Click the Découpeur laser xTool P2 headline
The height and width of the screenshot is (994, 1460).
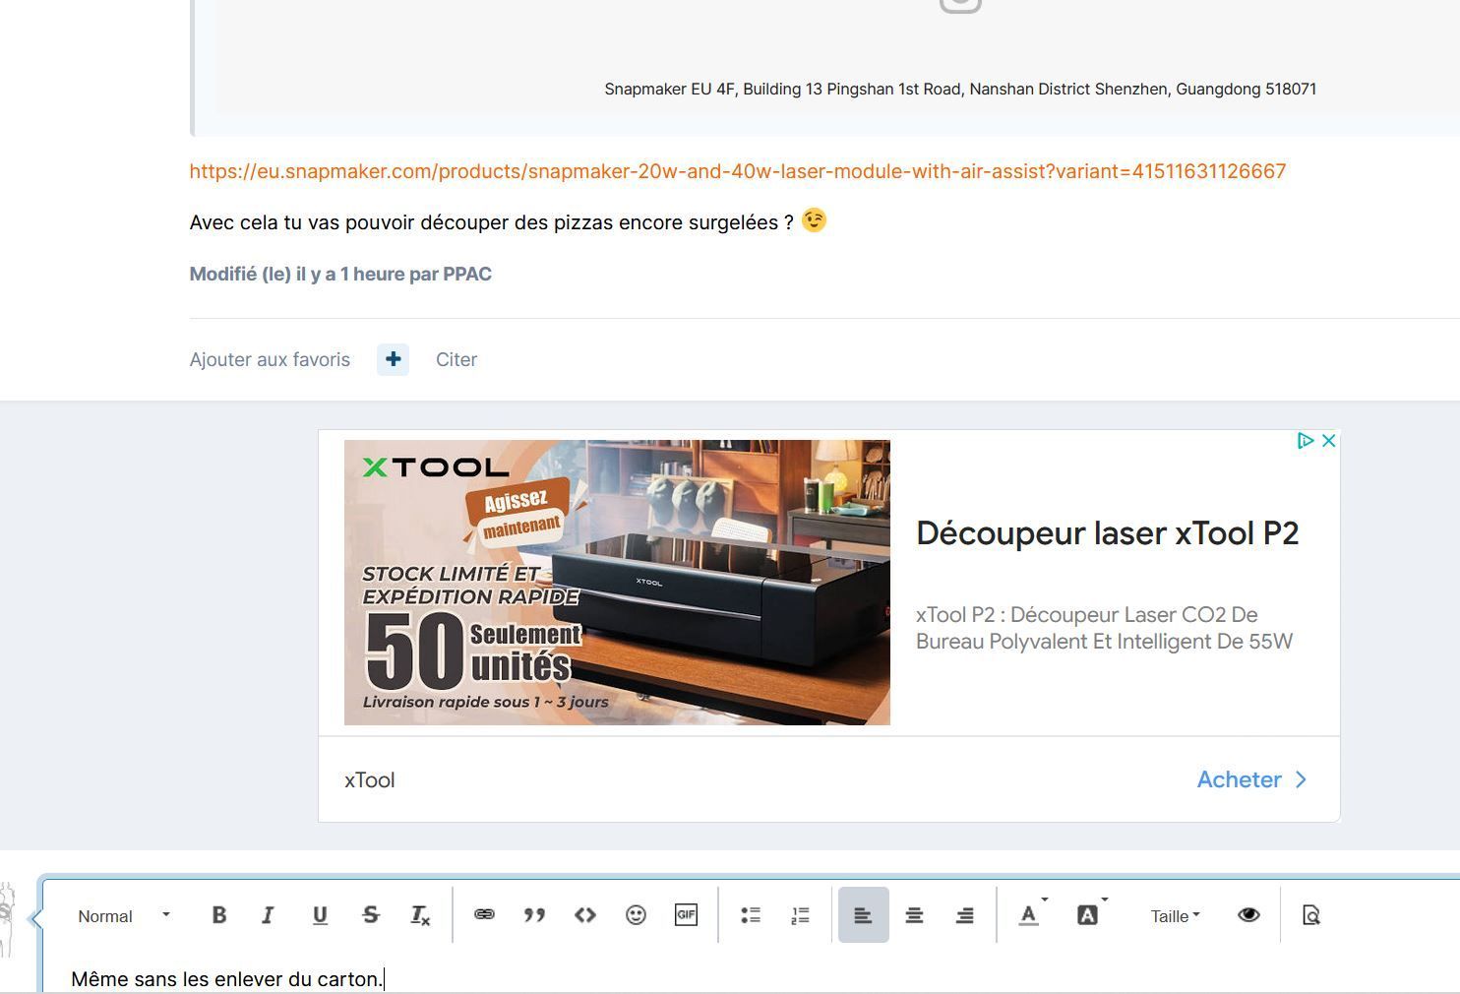click(1108, 533)
